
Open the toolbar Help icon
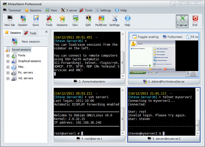point(127,21)
